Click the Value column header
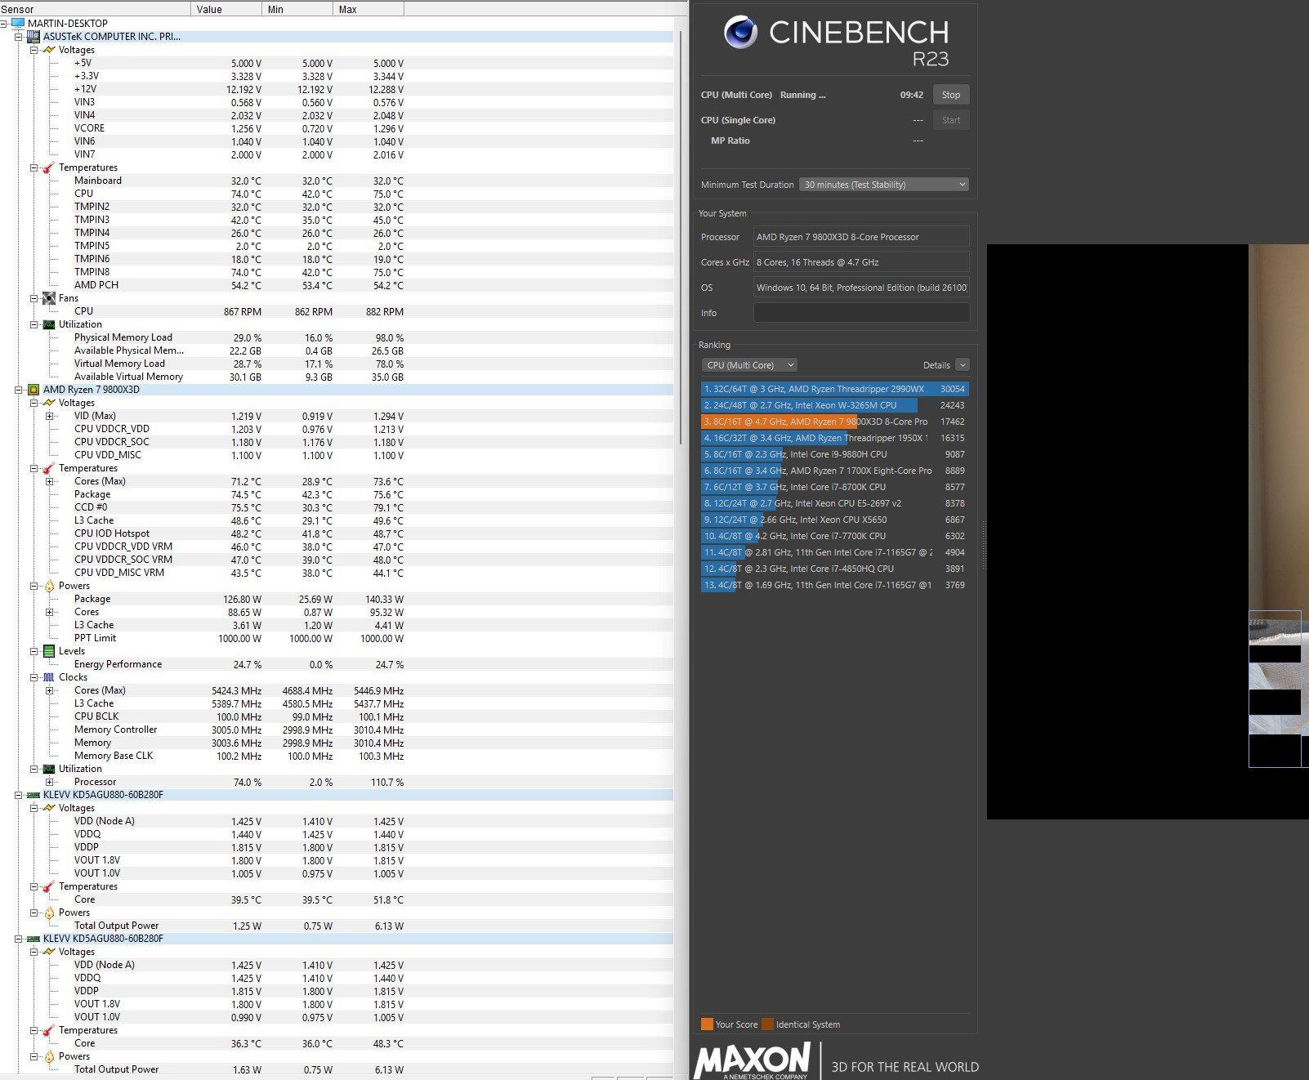The height and width of the screenshot is (1080, 1309). point(228,9)
